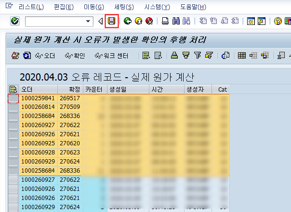Click the Generate Shortcut icon
This screenshot has width=291, height=212.
click(262, 21)
